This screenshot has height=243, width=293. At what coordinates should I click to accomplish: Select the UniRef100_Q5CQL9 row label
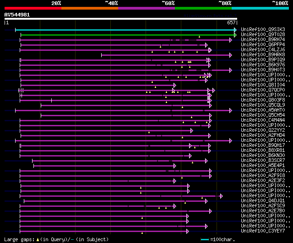tap(263, 105)
